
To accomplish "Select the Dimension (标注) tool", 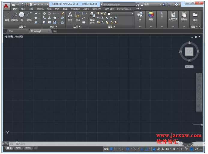I will coord(78,17).
